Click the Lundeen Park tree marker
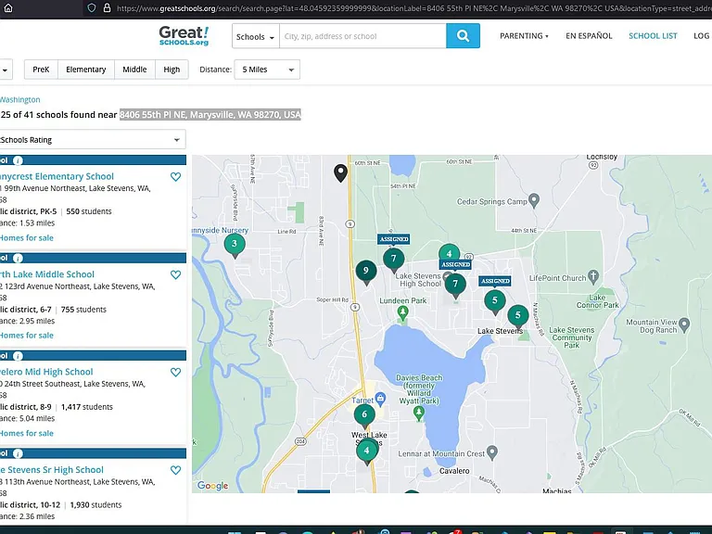Screen dimensions: 712x534 pos(402,312)
